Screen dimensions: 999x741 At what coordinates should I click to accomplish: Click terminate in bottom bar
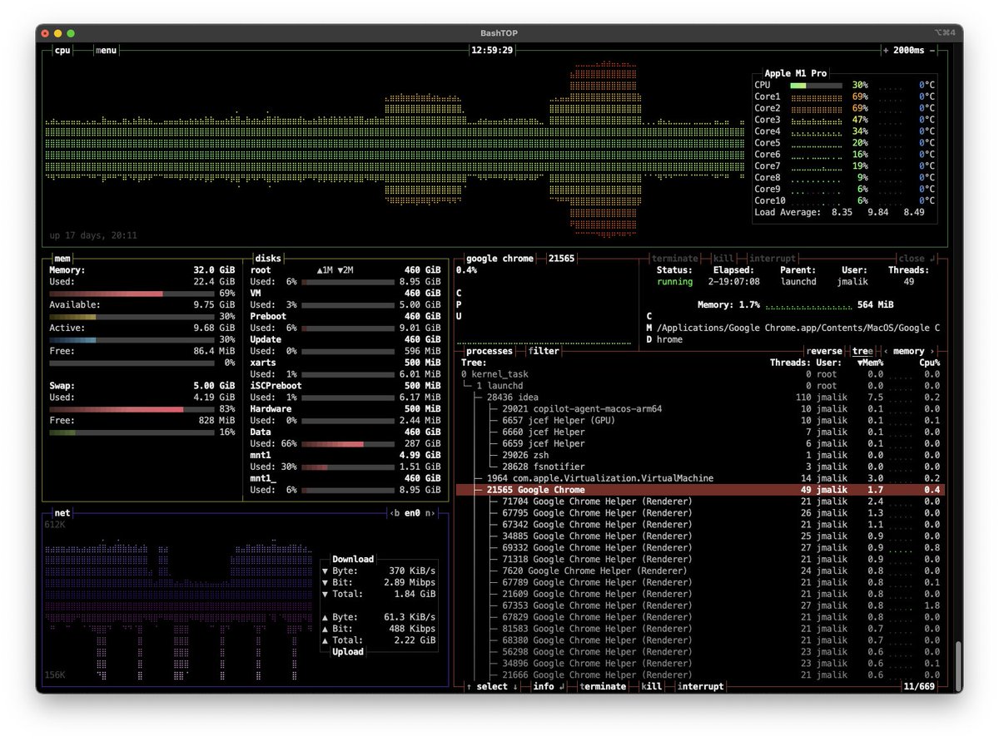(x=603, y=686)
